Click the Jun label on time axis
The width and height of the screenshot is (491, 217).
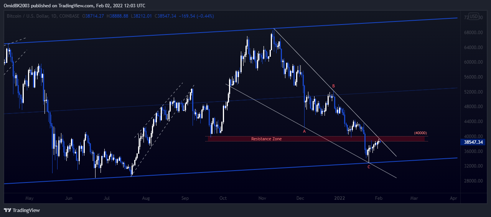click(x=69, y=199)
